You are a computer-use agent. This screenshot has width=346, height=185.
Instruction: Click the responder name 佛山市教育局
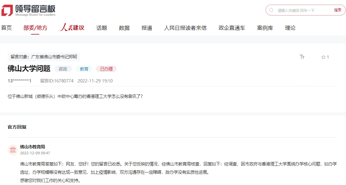coord(32,147)
